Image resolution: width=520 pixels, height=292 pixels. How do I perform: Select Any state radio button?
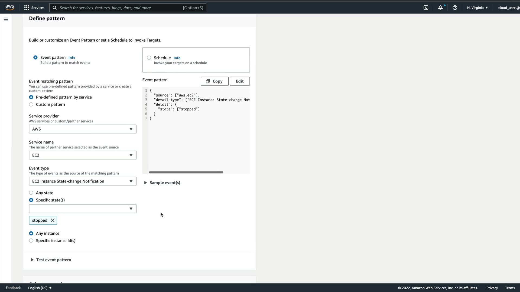31,193
